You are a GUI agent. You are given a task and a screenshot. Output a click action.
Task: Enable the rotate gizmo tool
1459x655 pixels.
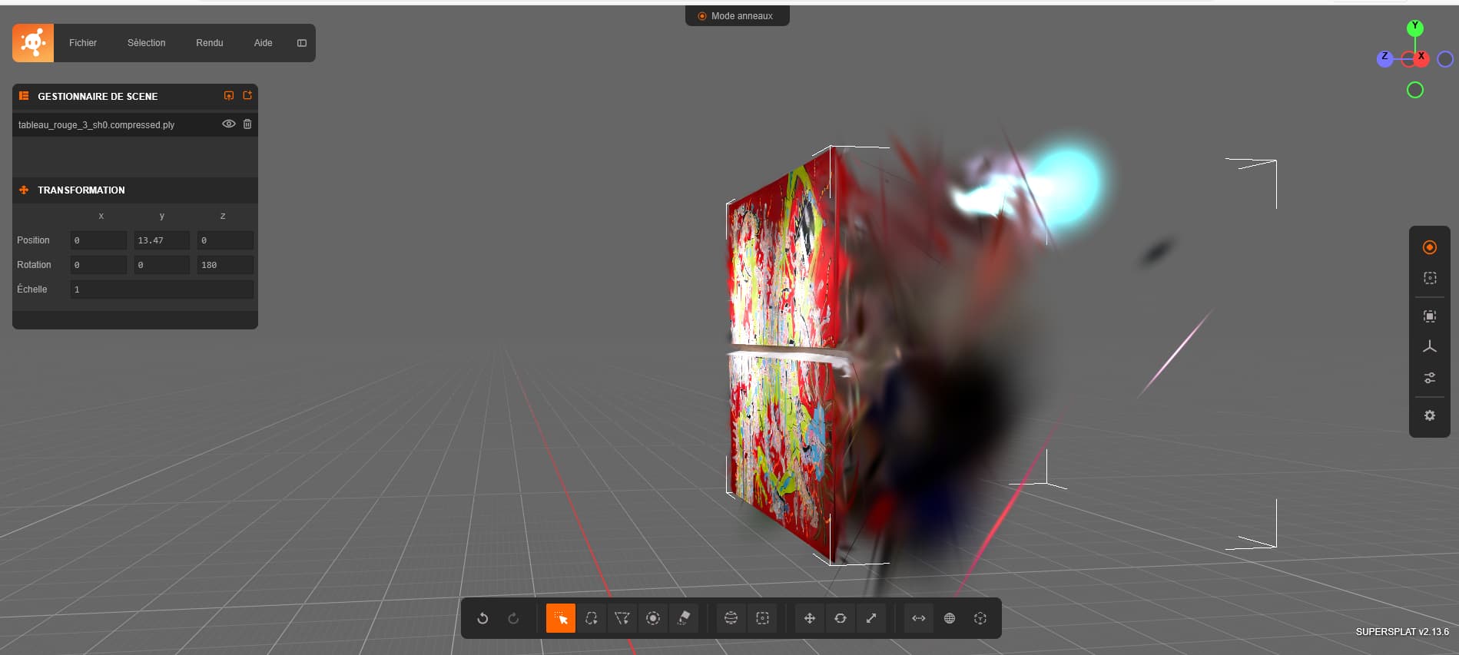pyautogui.click(x=841, y=618)
